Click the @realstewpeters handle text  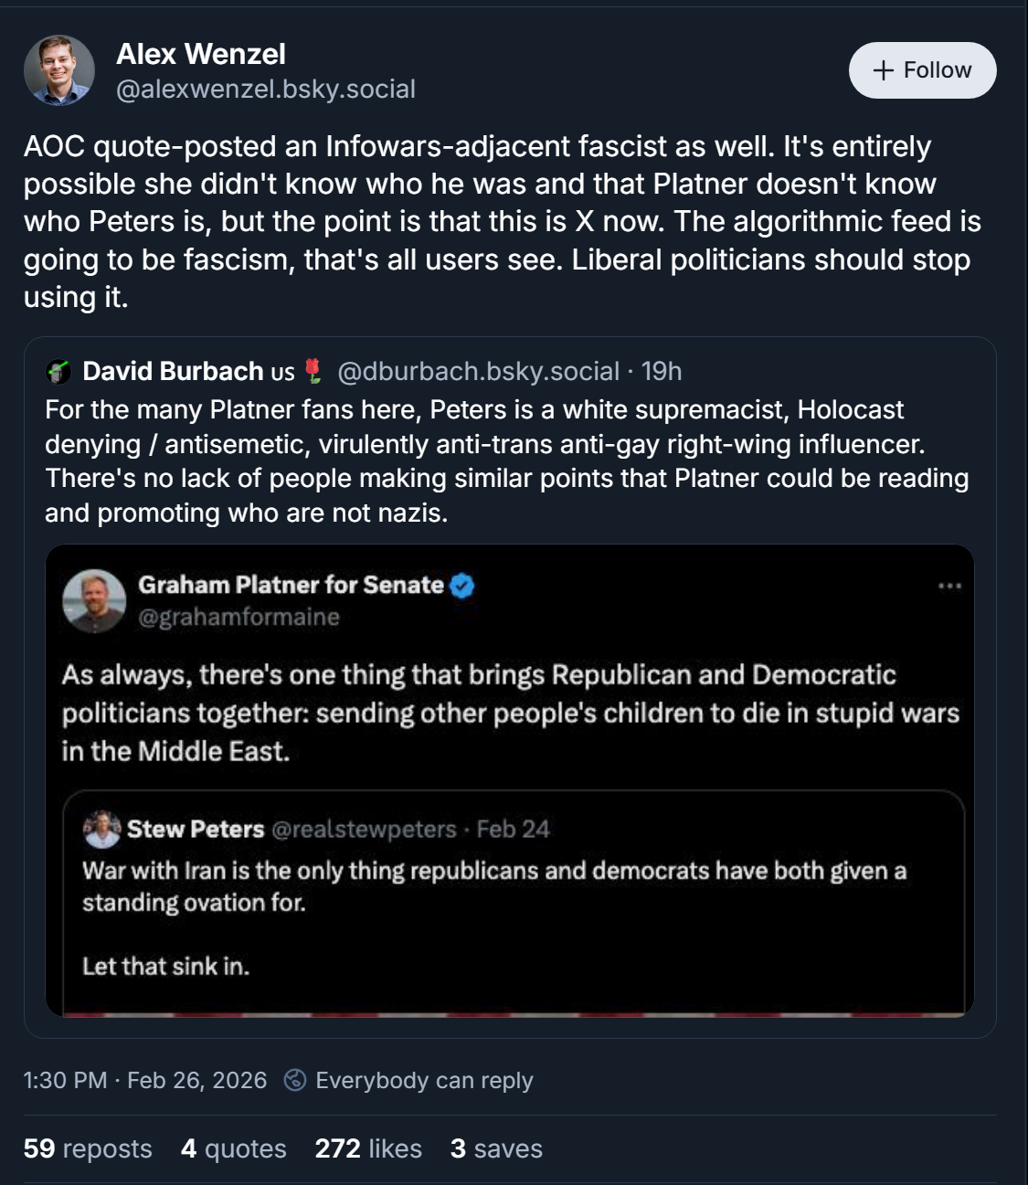pyautogui.click(x=364, y=830)
